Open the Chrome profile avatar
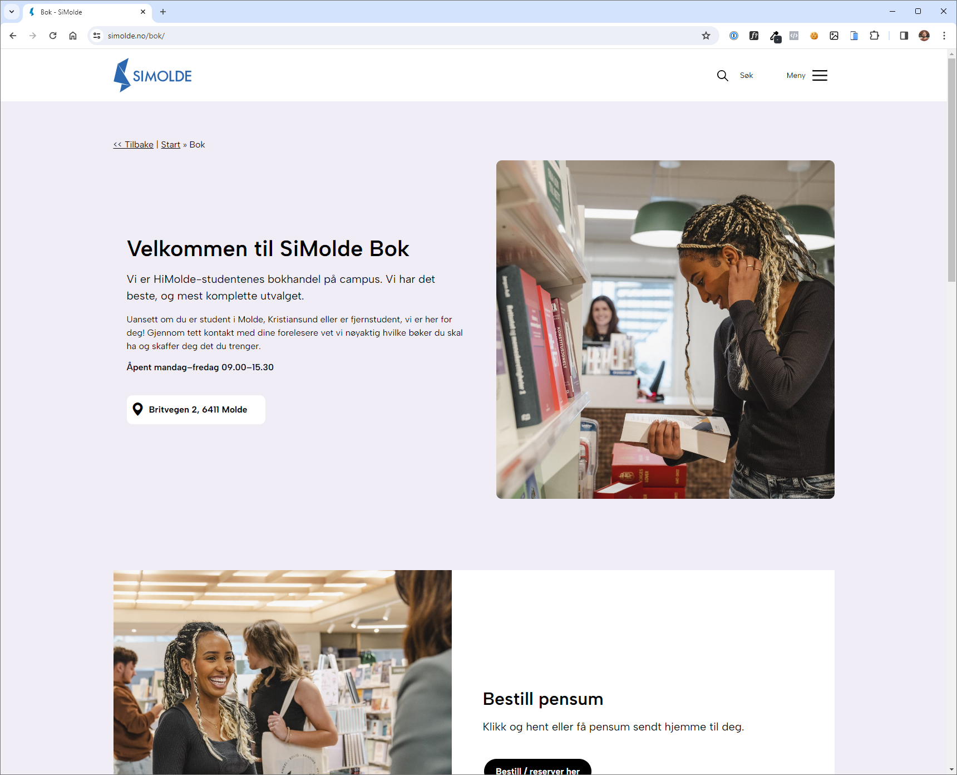957x775 pixels. tap(924, 36)
